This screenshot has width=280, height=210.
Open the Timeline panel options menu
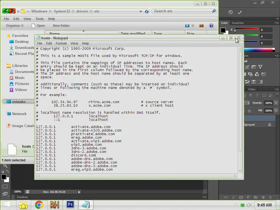coord(204,197)
